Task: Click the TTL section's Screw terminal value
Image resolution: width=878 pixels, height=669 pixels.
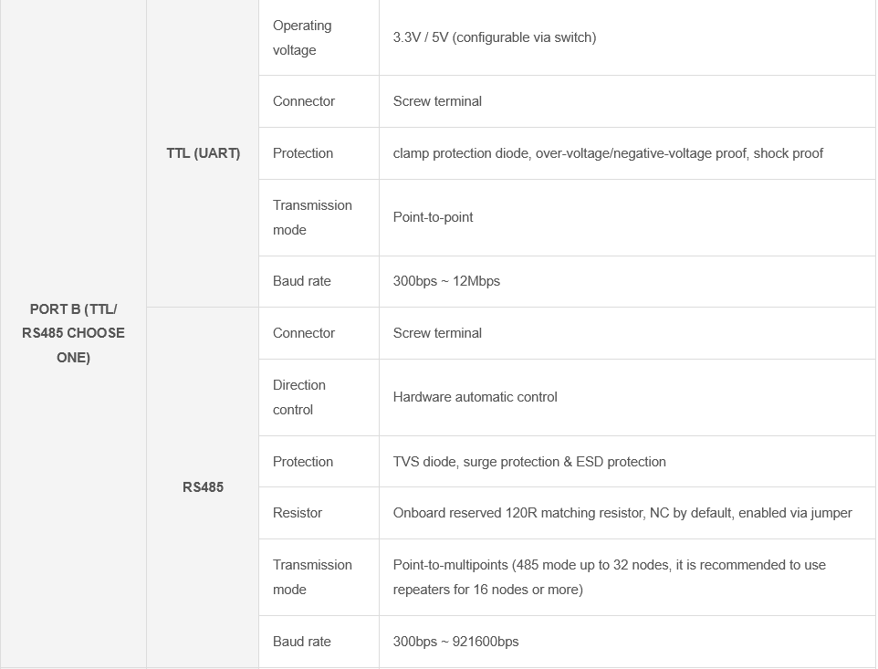Action: (437, 101)
